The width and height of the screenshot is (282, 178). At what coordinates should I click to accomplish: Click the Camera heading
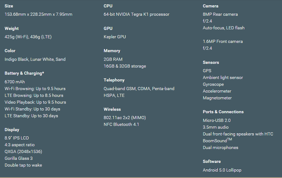211,6
